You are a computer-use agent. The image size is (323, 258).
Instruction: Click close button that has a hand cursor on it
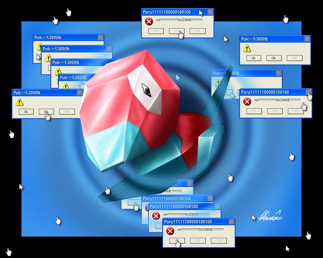tap(308, 92)
